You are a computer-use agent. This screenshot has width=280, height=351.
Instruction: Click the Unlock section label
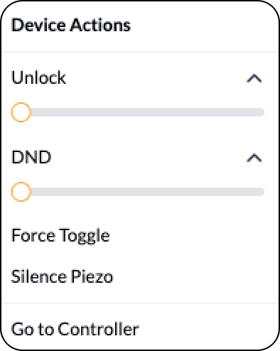[x=38, y=77]
